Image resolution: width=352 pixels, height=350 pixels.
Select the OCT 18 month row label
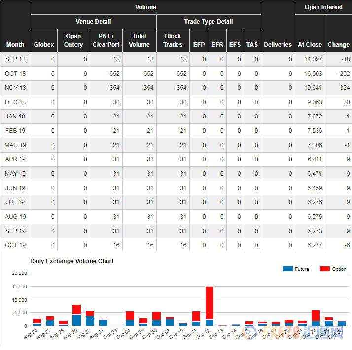point(15,74)
